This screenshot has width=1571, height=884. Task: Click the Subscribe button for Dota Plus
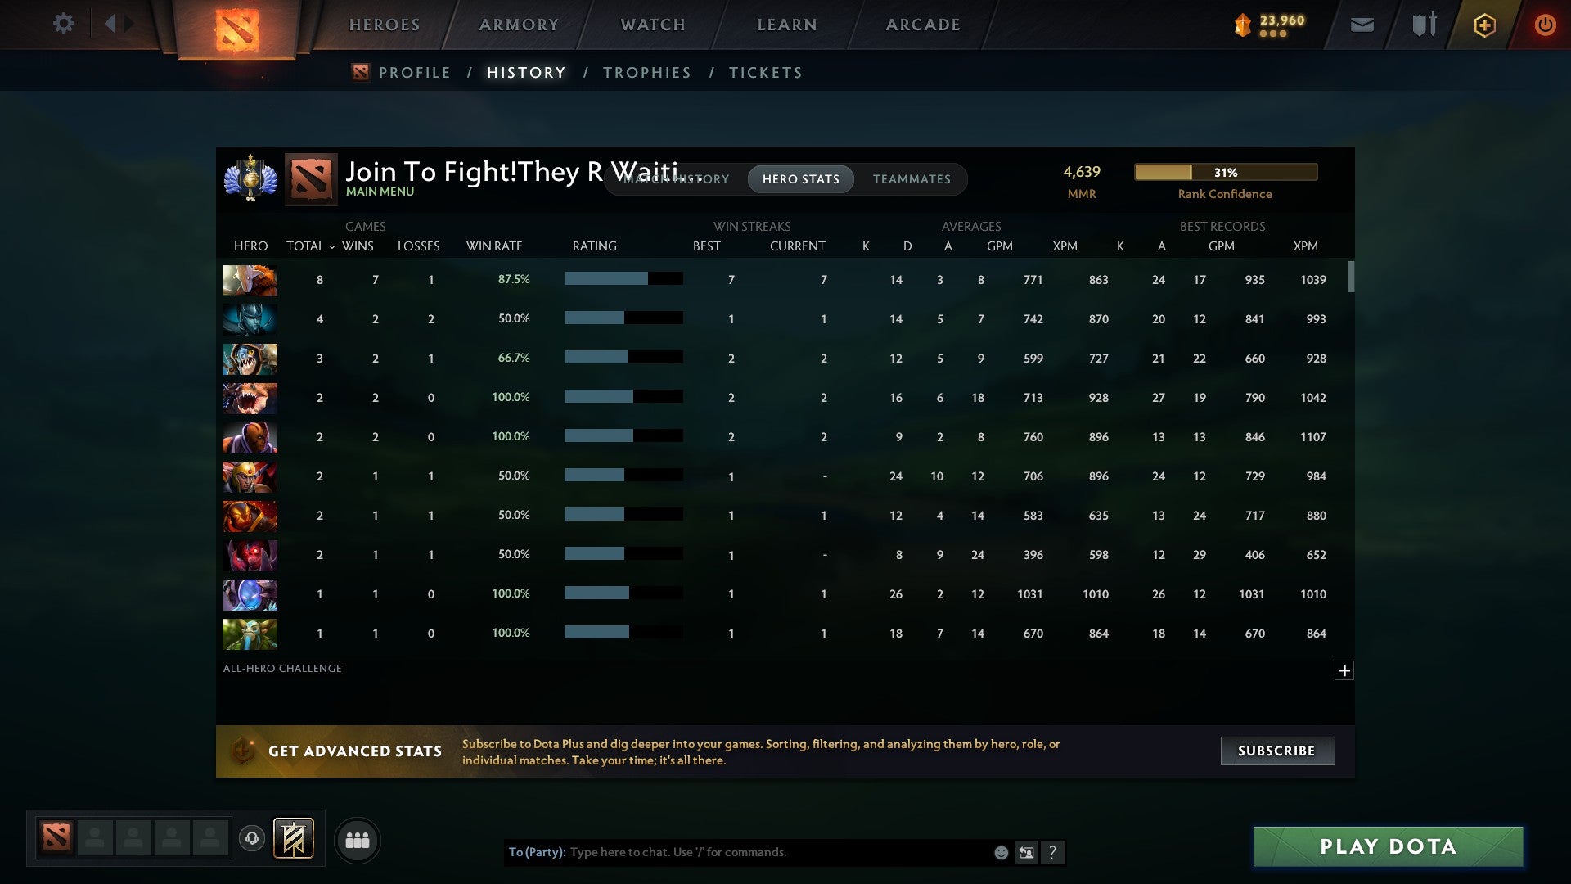pos(1276,751)
